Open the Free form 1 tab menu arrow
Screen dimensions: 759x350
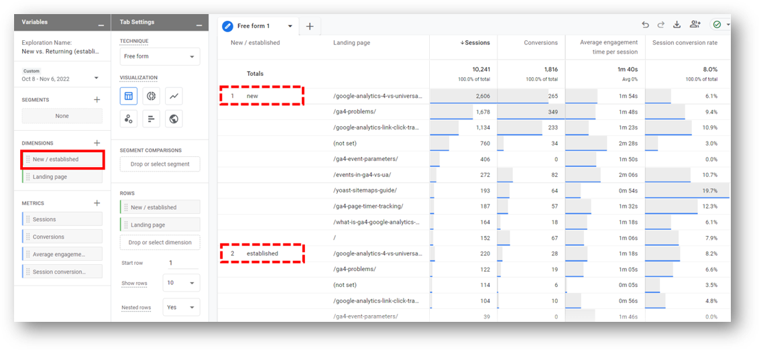[x=290, y=26]
